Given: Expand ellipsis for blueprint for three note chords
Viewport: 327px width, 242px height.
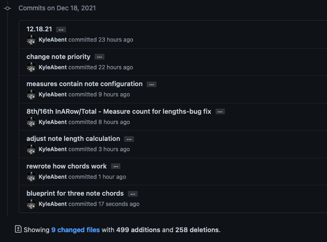Looking at the screenshot, I should (x=133, y=194).
